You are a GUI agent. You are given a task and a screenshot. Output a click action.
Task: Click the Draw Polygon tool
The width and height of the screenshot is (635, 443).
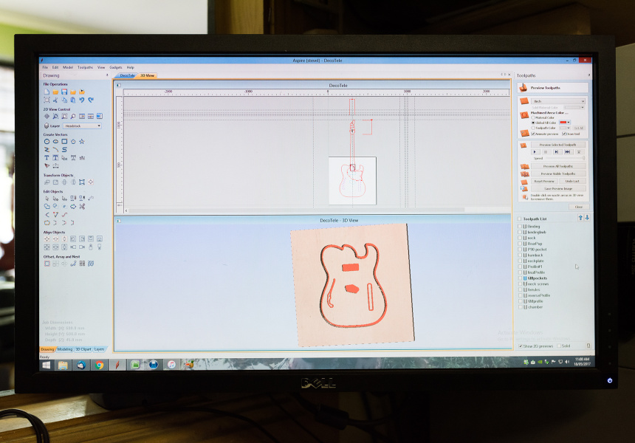pos(73,141)
